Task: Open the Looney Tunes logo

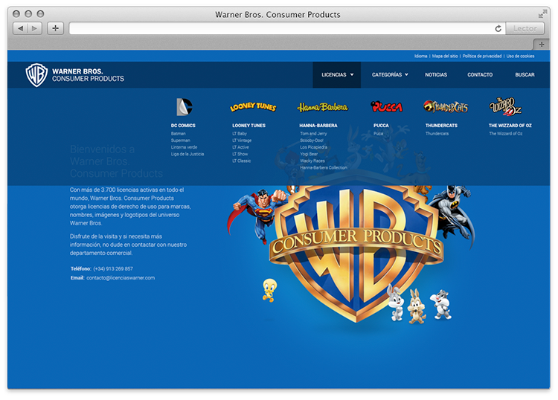Action: tap(253, 106)
